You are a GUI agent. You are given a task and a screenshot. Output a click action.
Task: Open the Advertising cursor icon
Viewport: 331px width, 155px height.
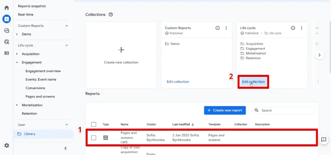click(6, 42)
